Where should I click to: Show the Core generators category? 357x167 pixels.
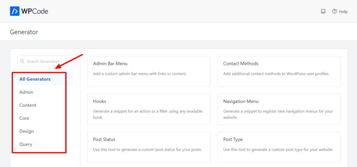pos(24,118)
